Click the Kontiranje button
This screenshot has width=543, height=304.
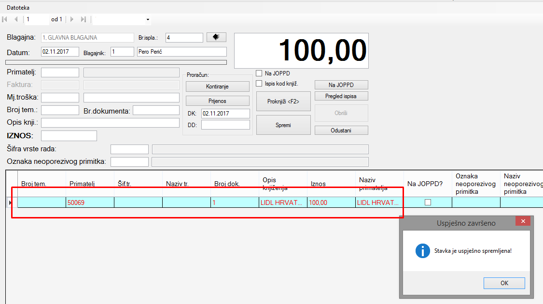(x=218, y=87)
